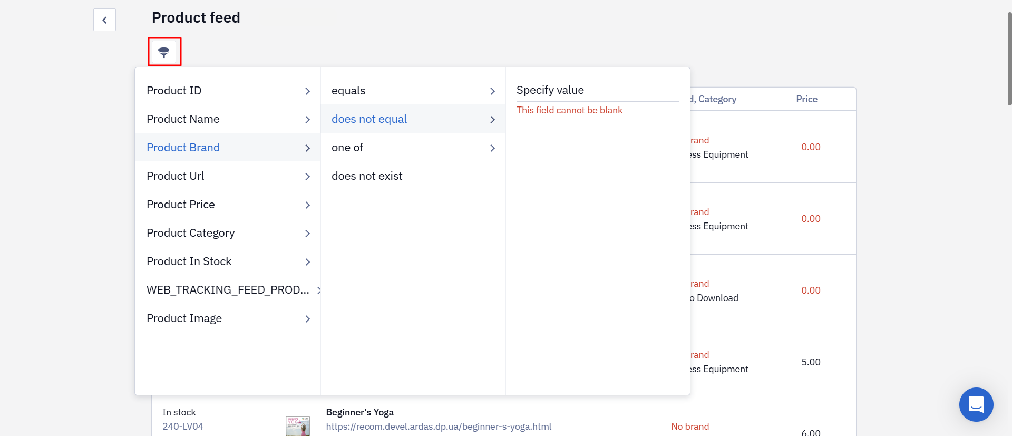Click the 'Download' category text
This screenshot has height=436, width=1012.
click(x=717, y=298)
